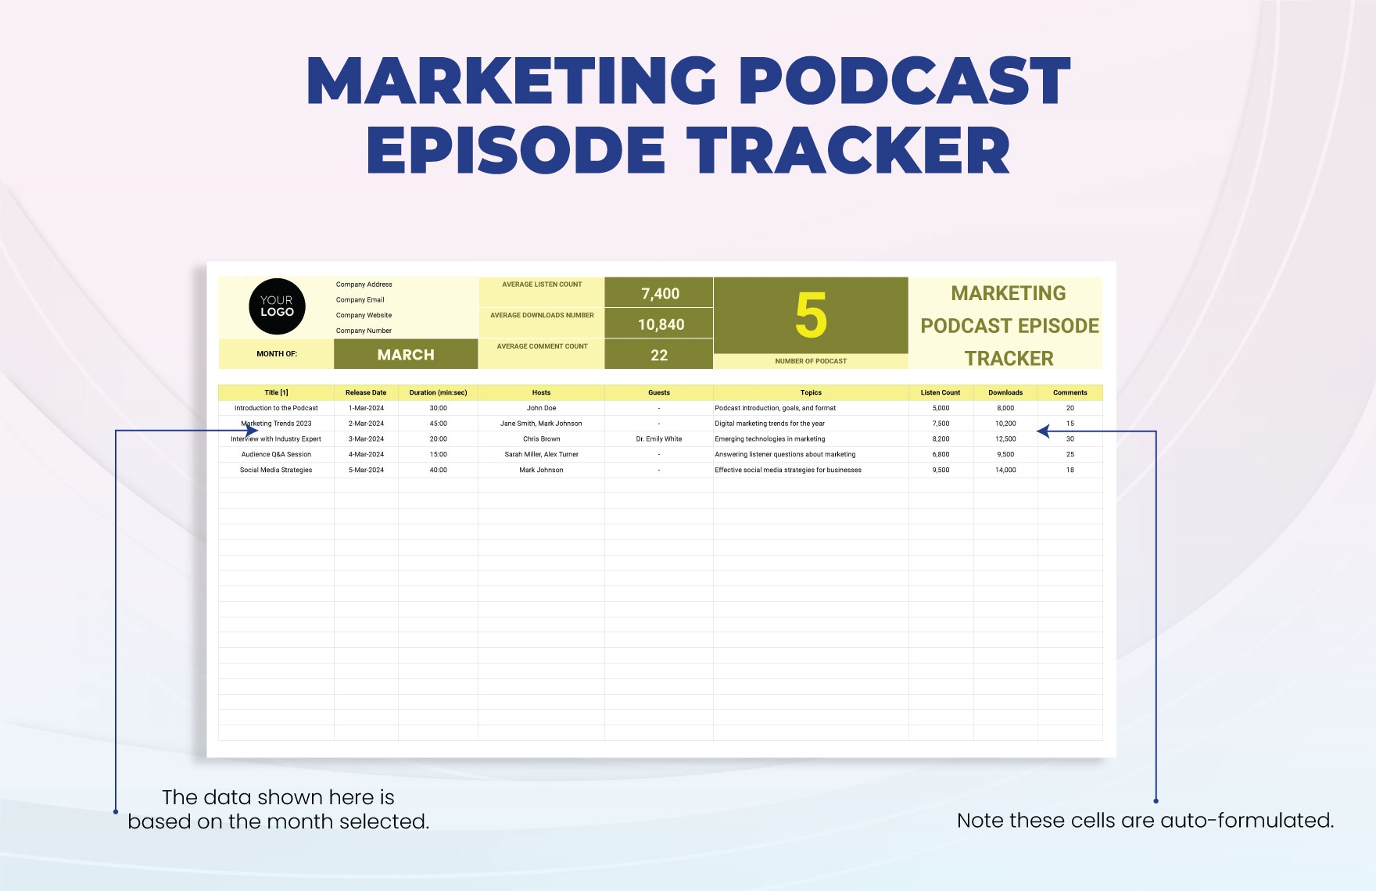Click the Dr. Emily White guest cell
1376x891 pixels.
(x=658, y=438)
